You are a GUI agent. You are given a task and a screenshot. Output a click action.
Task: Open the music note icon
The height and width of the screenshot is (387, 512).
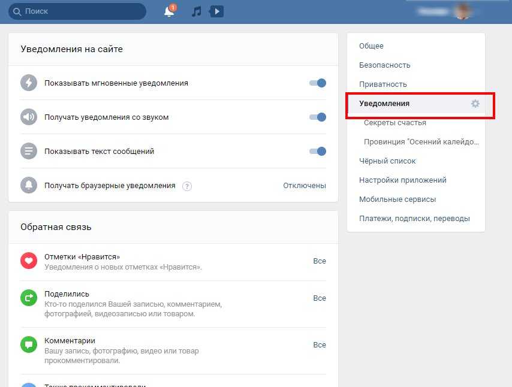pos(196,11)
